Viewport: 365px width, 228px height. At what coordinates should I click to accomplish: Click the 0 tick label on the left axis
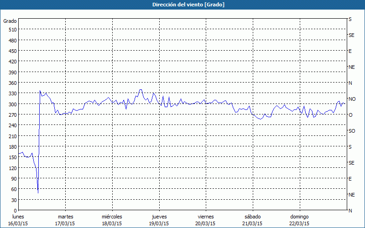pyautogui.click(x=15, y=211)
